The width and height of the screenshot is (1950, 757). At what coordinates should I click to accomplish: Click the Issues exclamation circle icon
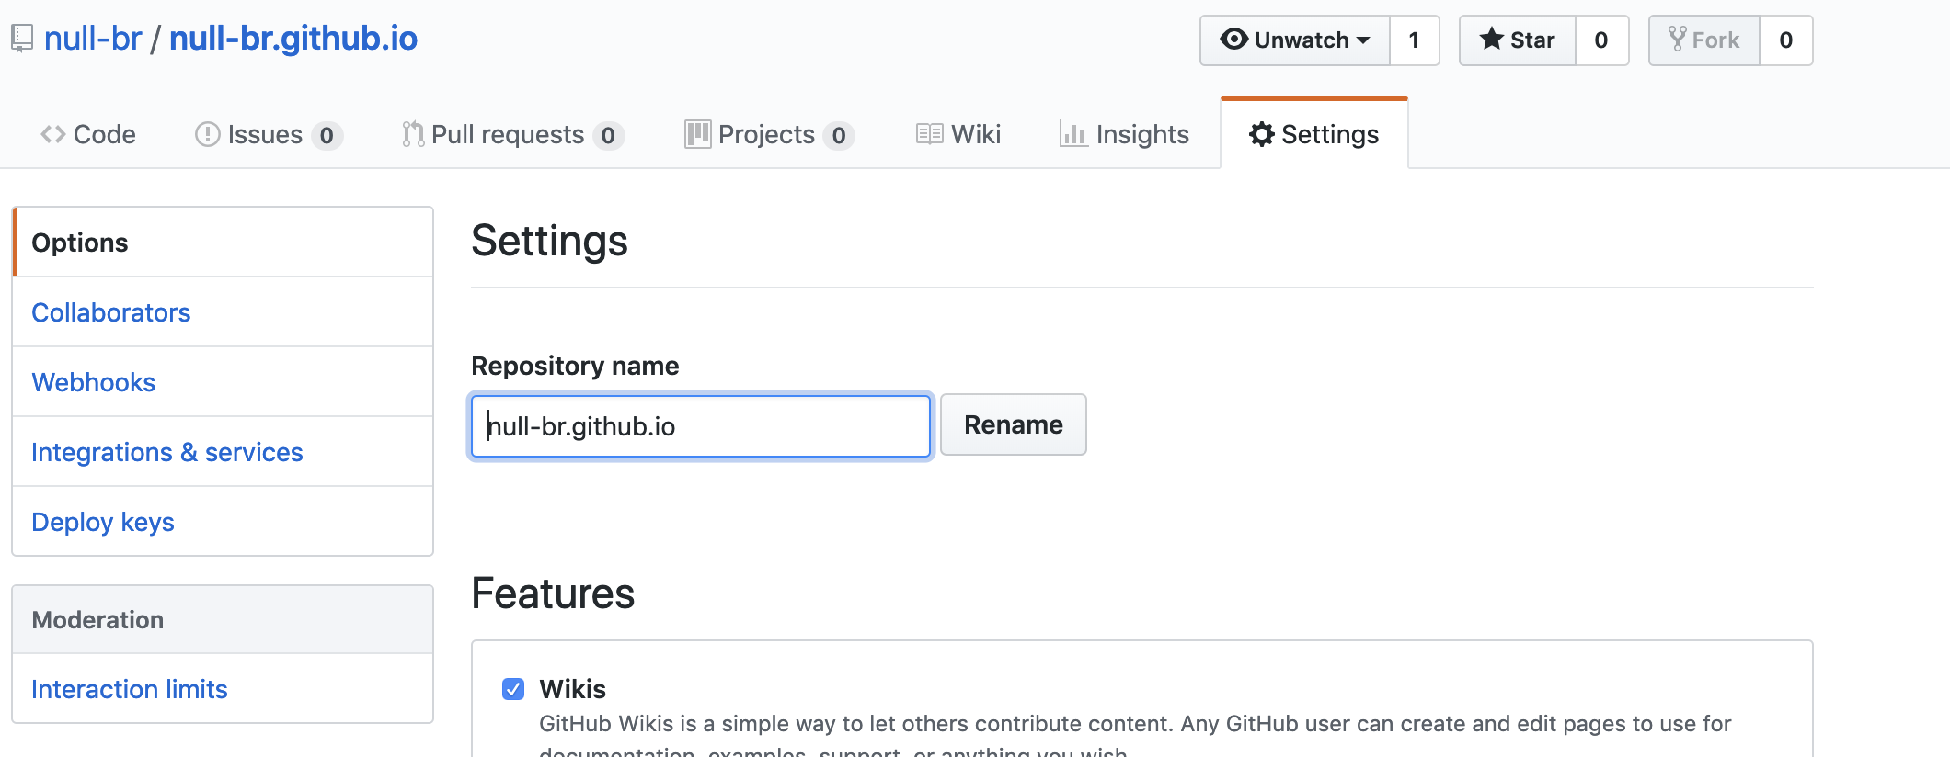pyautogui.click(x=208, y=134)
